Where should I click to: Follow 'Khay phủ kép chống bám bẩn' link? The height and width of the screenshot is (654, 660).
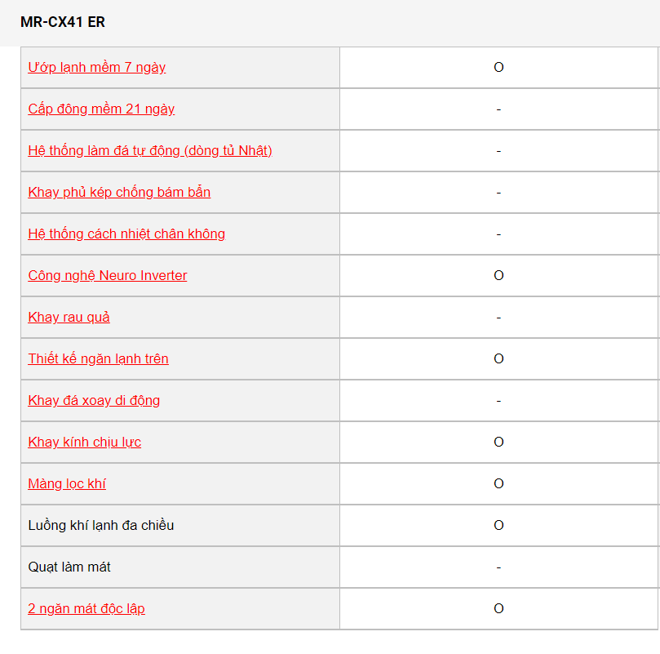coord(119,192)
